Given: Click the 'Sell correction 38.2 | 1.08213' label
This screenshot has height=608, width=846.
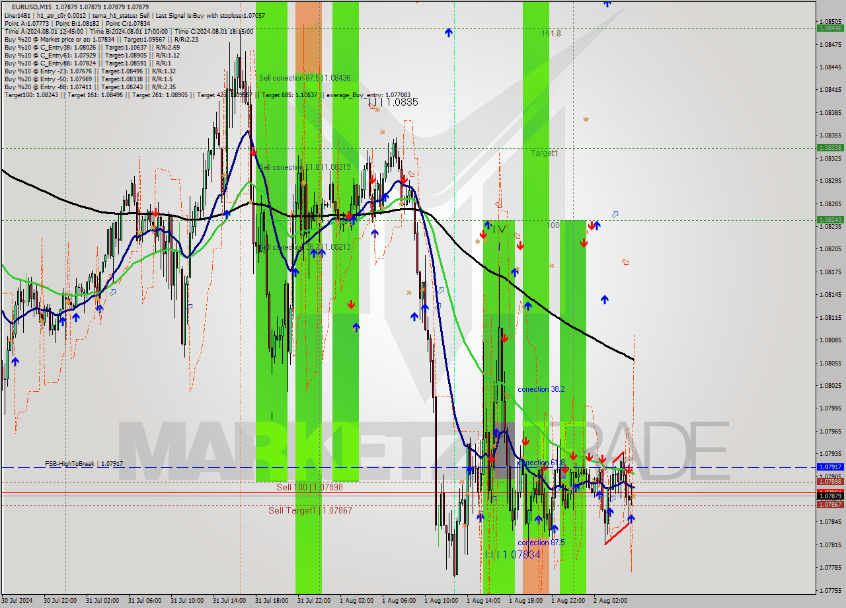Looking at the screenshot, I should 305,247.
